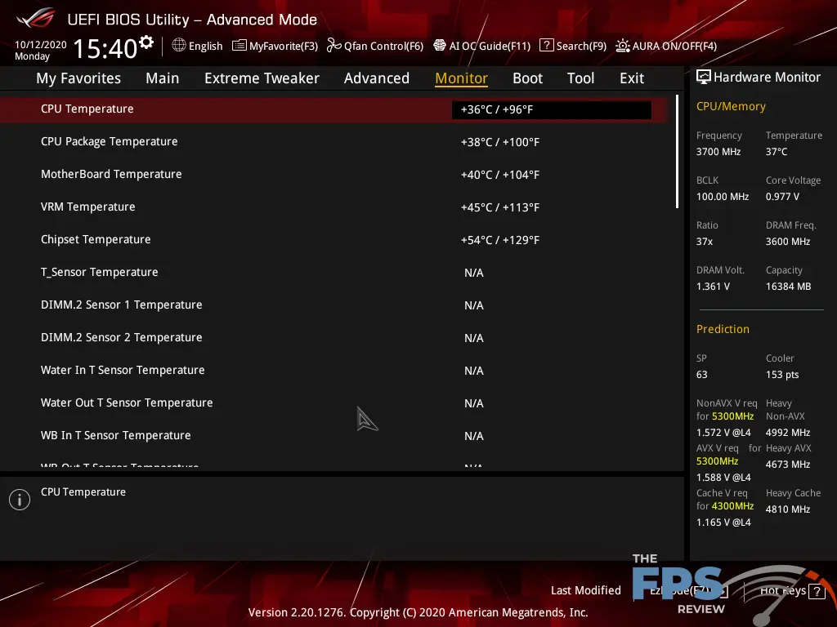Select DIMM.2 Sensor 2 Temperature row

click(x=333, y=337)
